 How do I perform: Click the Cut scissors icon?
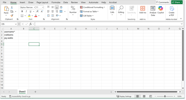[12, 7]
